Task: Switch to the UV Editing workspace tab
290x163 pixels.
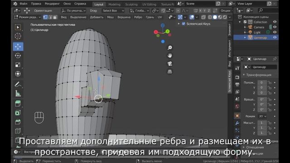Action: click(149, 4)
